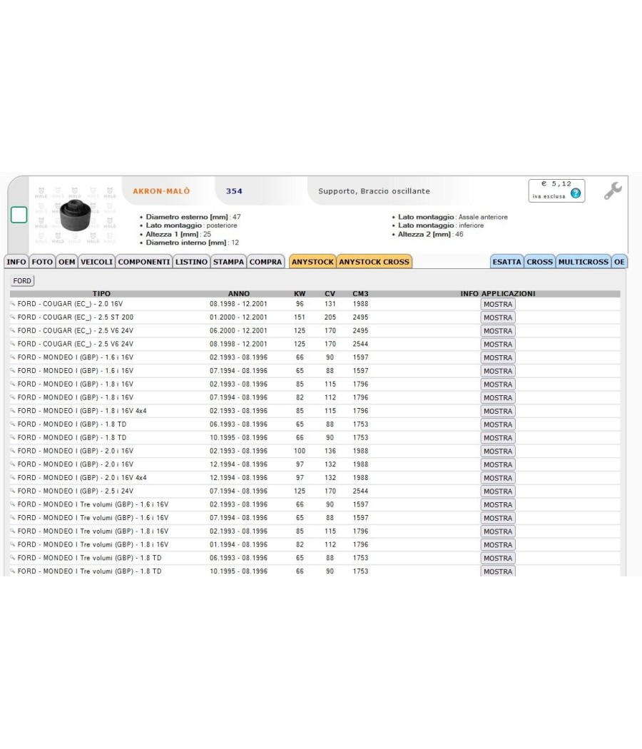Open the LISTINO tab
642x749 pixels.
[191, 262]
